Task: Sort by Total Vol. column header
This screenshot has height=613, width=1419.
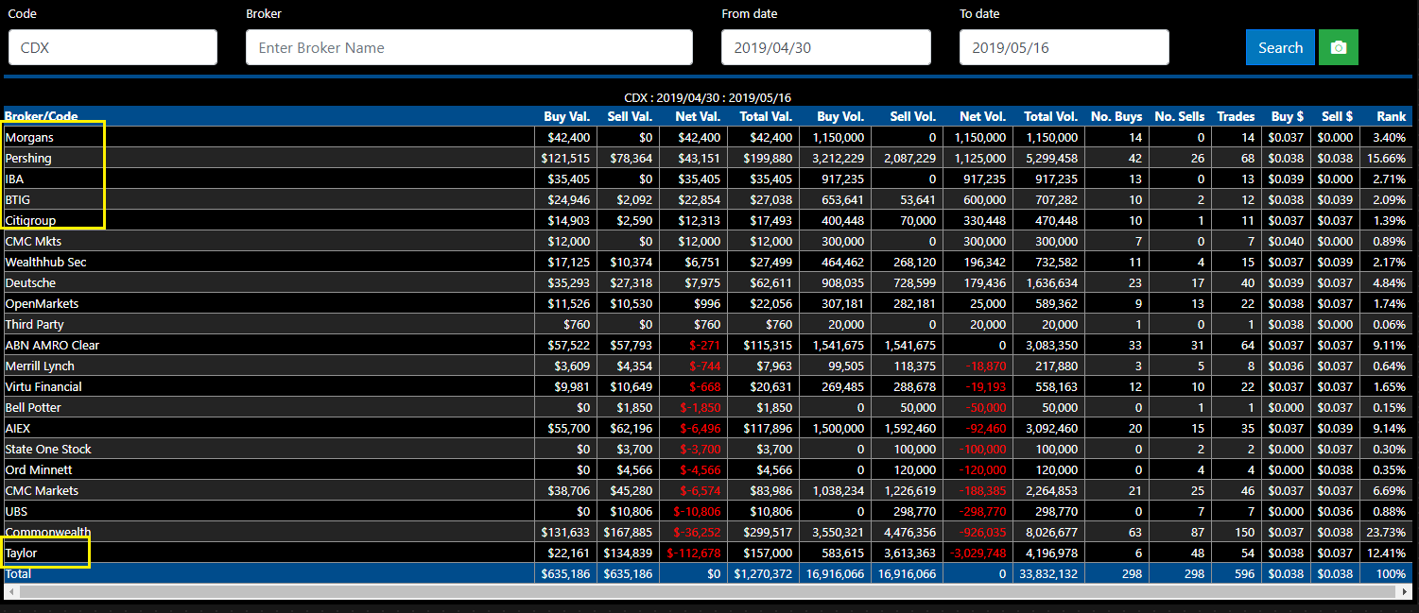Action: (1051, 116)
